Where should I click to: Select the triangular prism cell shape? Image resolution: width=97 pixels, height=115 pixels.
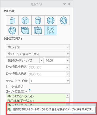pos(12,20)
